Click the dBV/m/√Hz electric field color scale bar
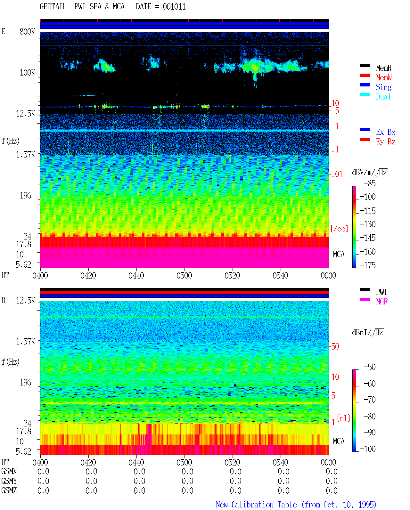 click(354, 227)
